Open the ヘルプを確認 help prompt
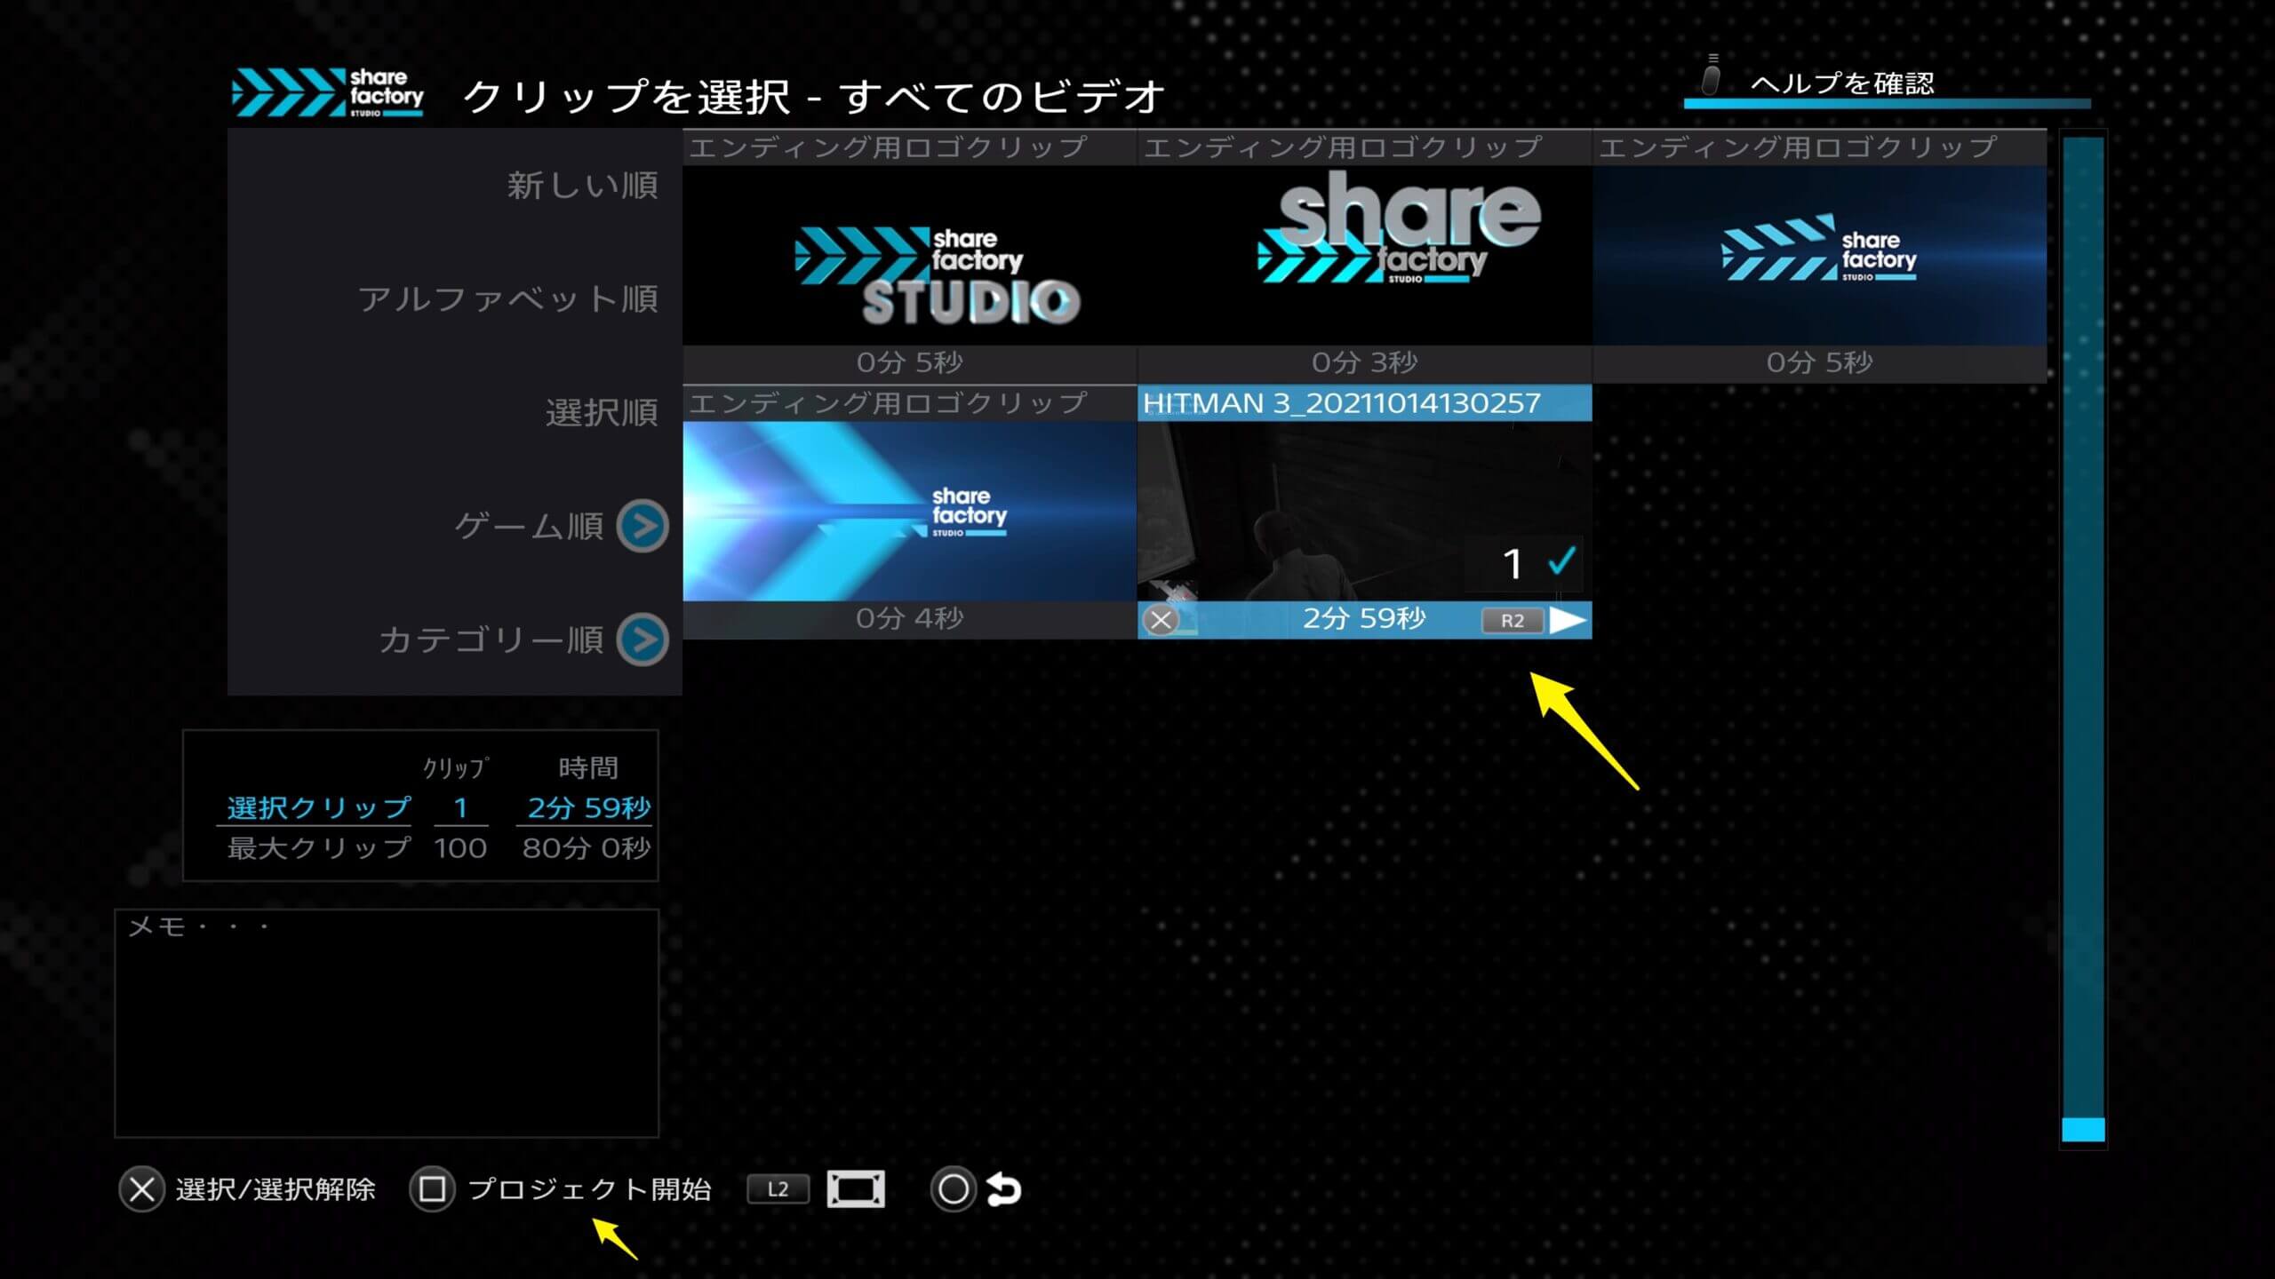 click(x=1842, y=83)
